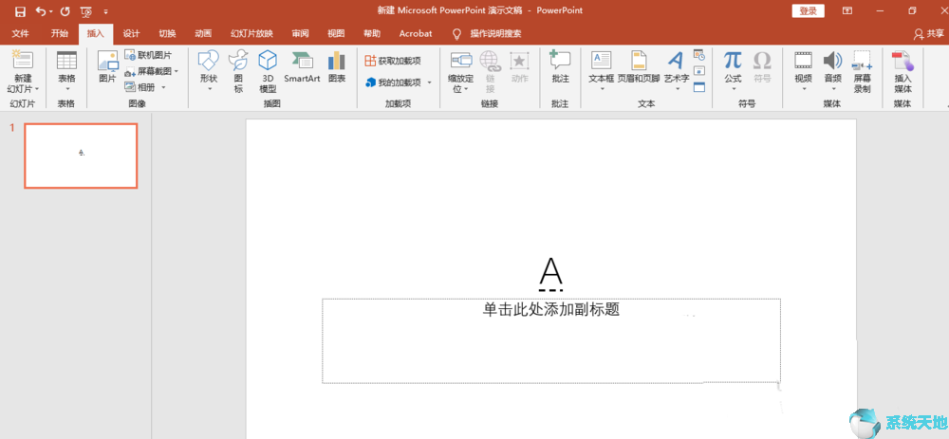The height and width of the screenshot is (439, 949).
Task: Insert a 图表 chart
Action: click(337, 67)
